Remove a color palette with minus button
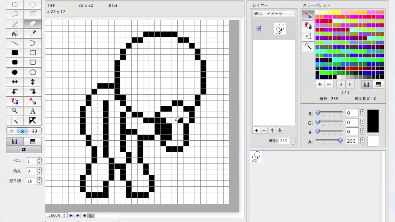 coord(329,84)
